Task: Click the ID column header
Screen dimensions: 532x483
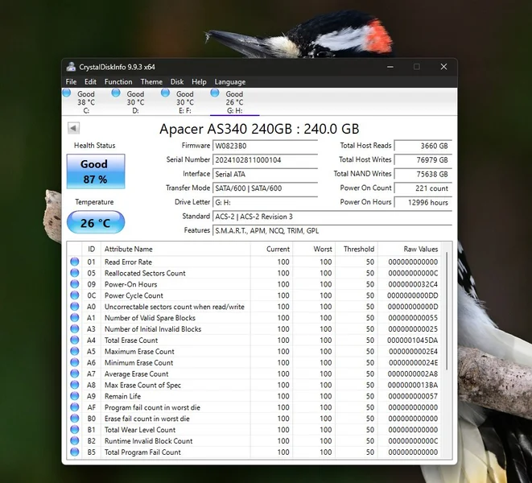Action: tap(91, 249)
